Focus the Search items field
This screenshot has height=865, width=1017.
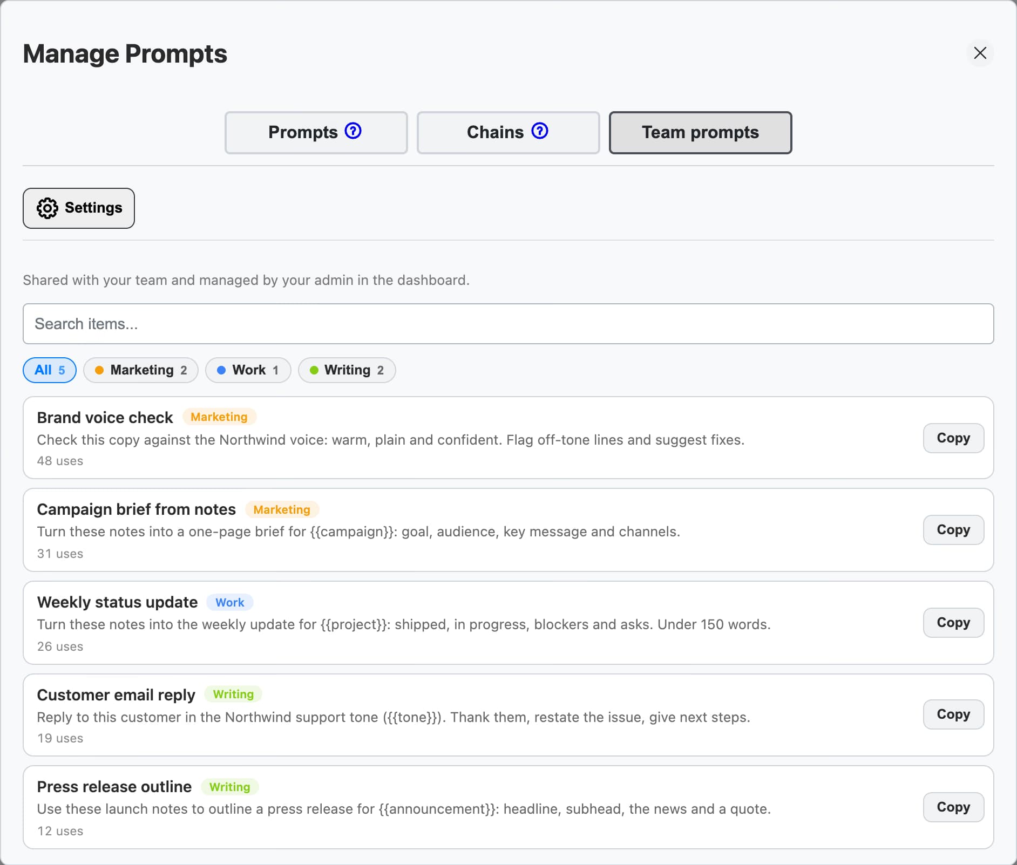[508, 324]
